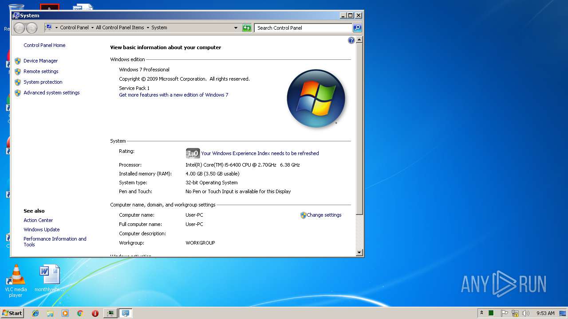Select Control Panel in breadcrumb
This screenshot has width=568, height=319.
[x=74, y=28]
